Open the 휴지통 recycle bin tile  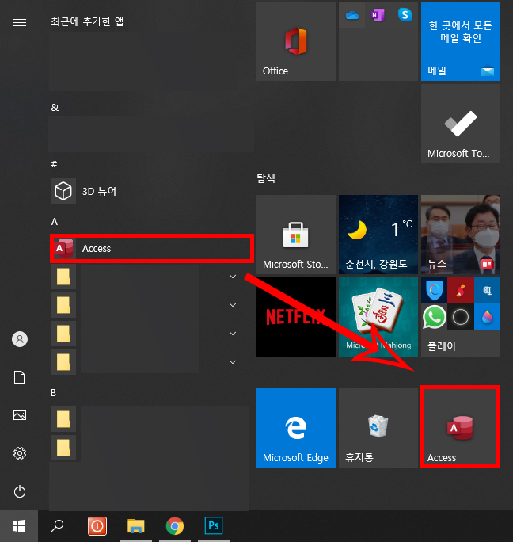(378, 428)
